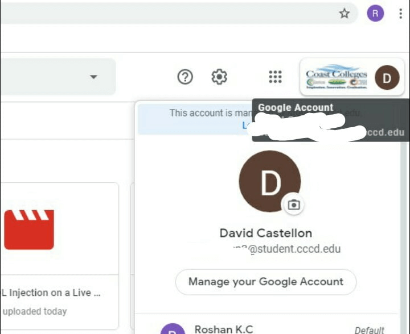Viewport: 410px width, 334px height.
Task: Click the Coast Colleges logo
Action: point(337,77)
